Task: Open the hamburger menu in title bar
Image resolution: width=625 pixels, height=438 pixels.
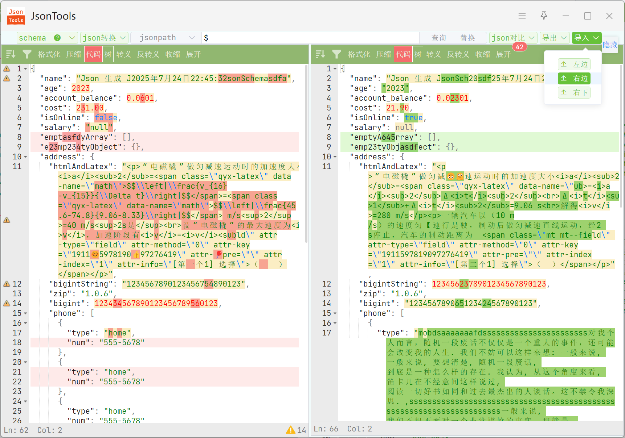Action: (x=522, y=16)
